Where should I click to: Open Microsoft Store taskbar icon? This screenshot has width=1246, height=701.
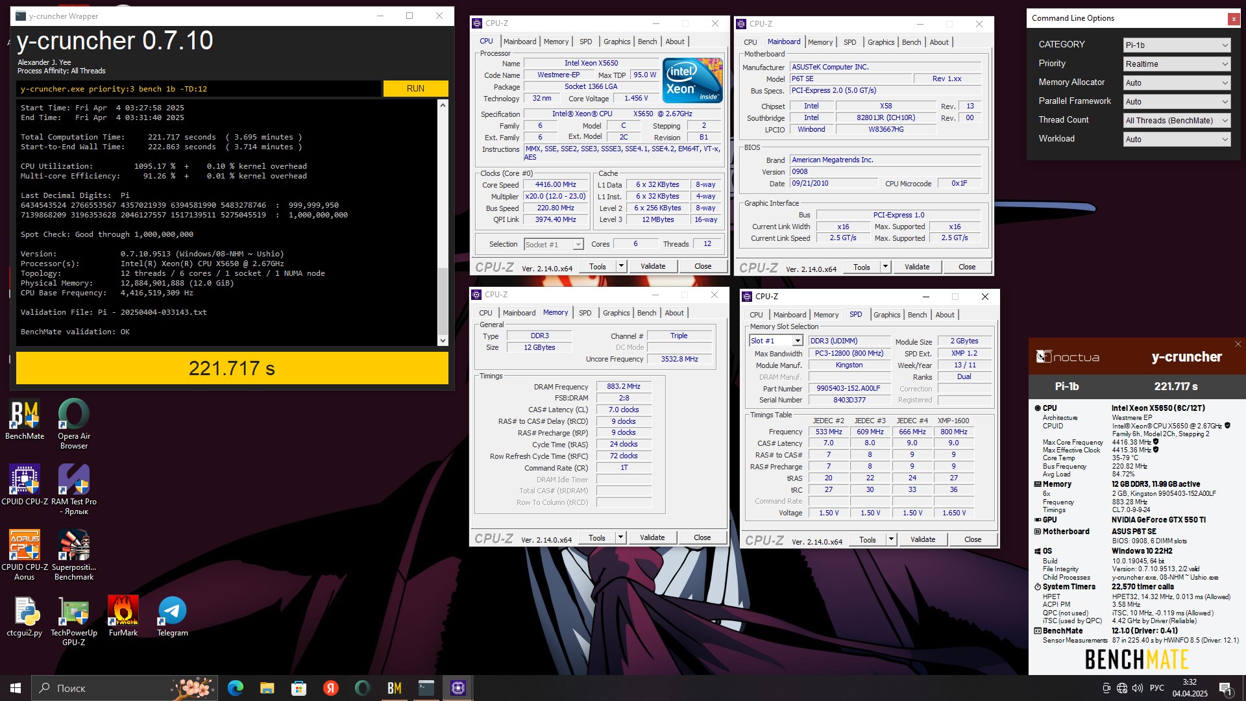click(299, 688)
